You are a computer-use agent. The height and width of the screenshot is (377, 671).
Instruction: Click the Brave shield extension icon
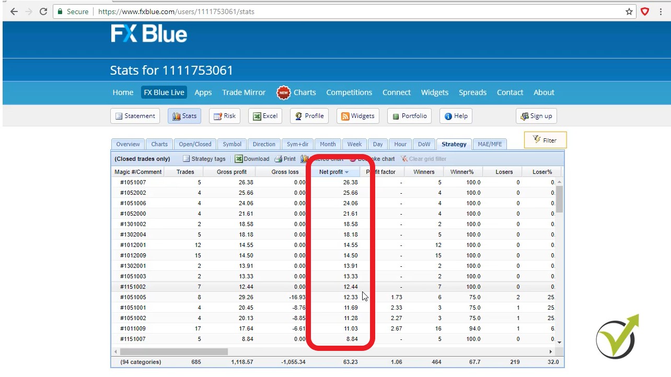(x=645, y=11)
